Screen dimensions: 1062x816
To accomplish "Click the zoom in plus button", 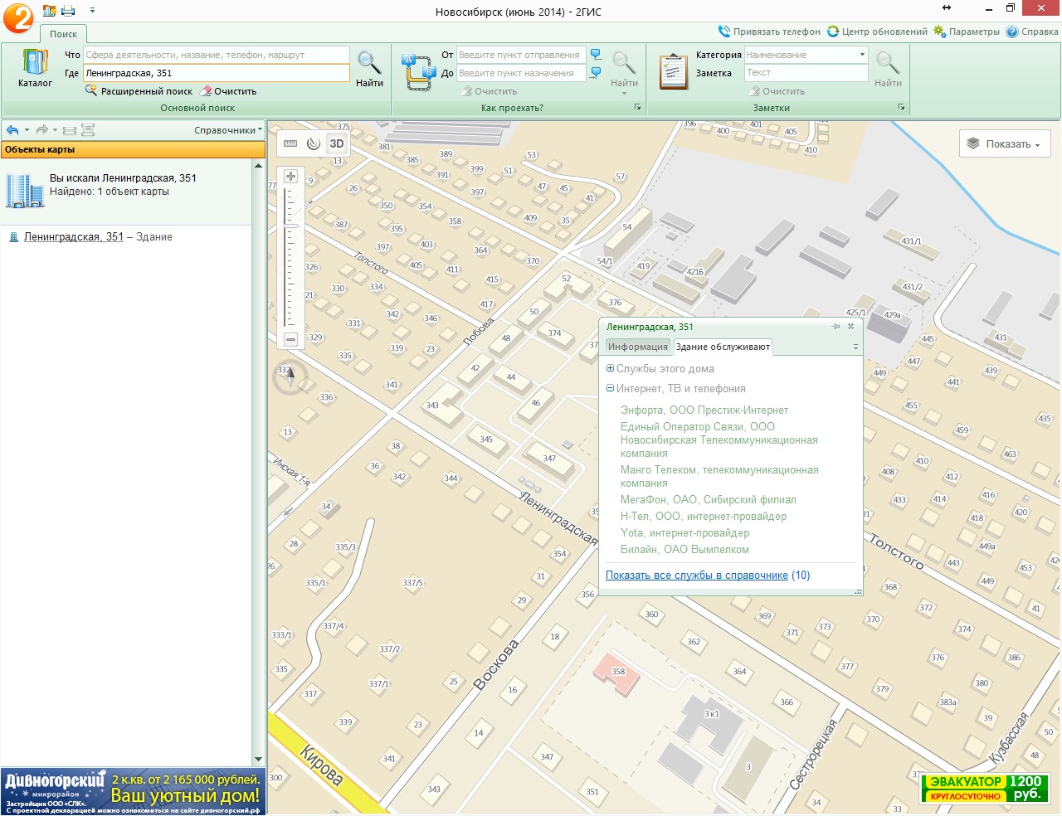I will (x=290, y=177).
